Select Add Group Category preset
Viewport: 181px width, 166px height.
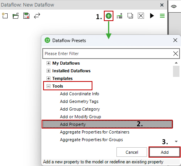point(80,109)
